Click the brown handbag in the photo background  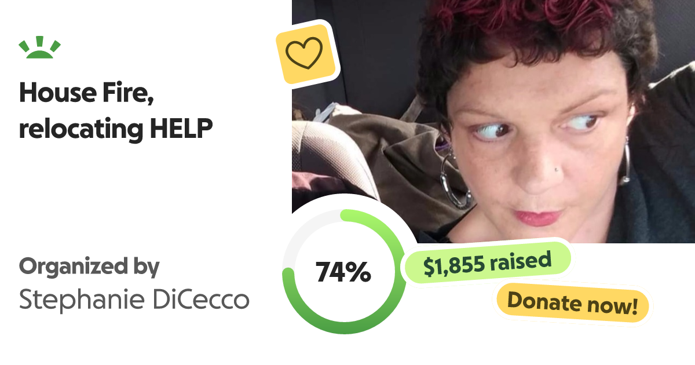382,151
